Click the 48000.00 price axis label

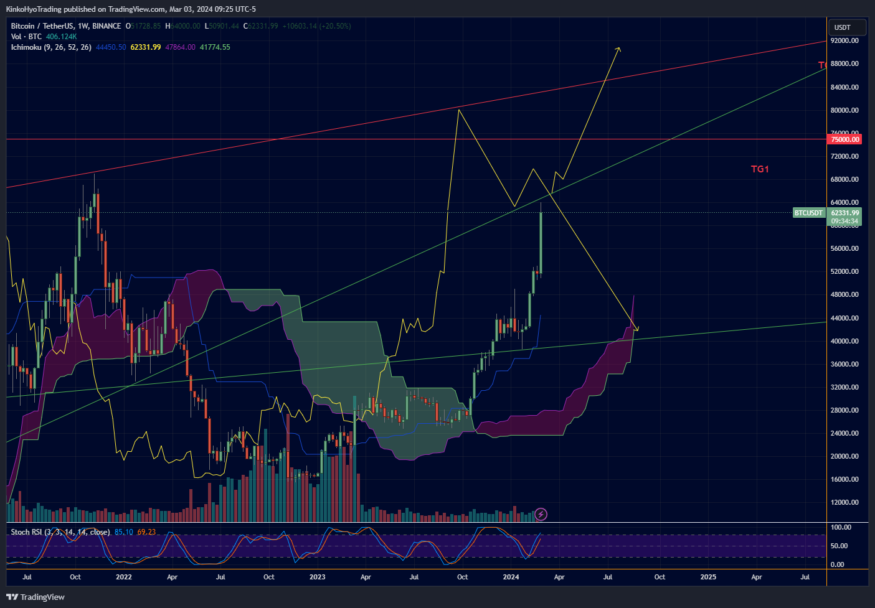(845, 294)
